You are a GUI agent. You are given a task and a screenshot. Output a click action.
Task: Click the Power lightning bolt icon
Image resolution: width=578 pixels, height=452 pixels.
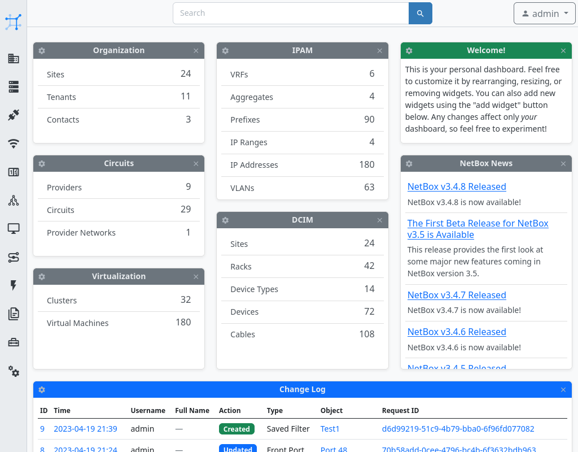[x=13, y=285]
